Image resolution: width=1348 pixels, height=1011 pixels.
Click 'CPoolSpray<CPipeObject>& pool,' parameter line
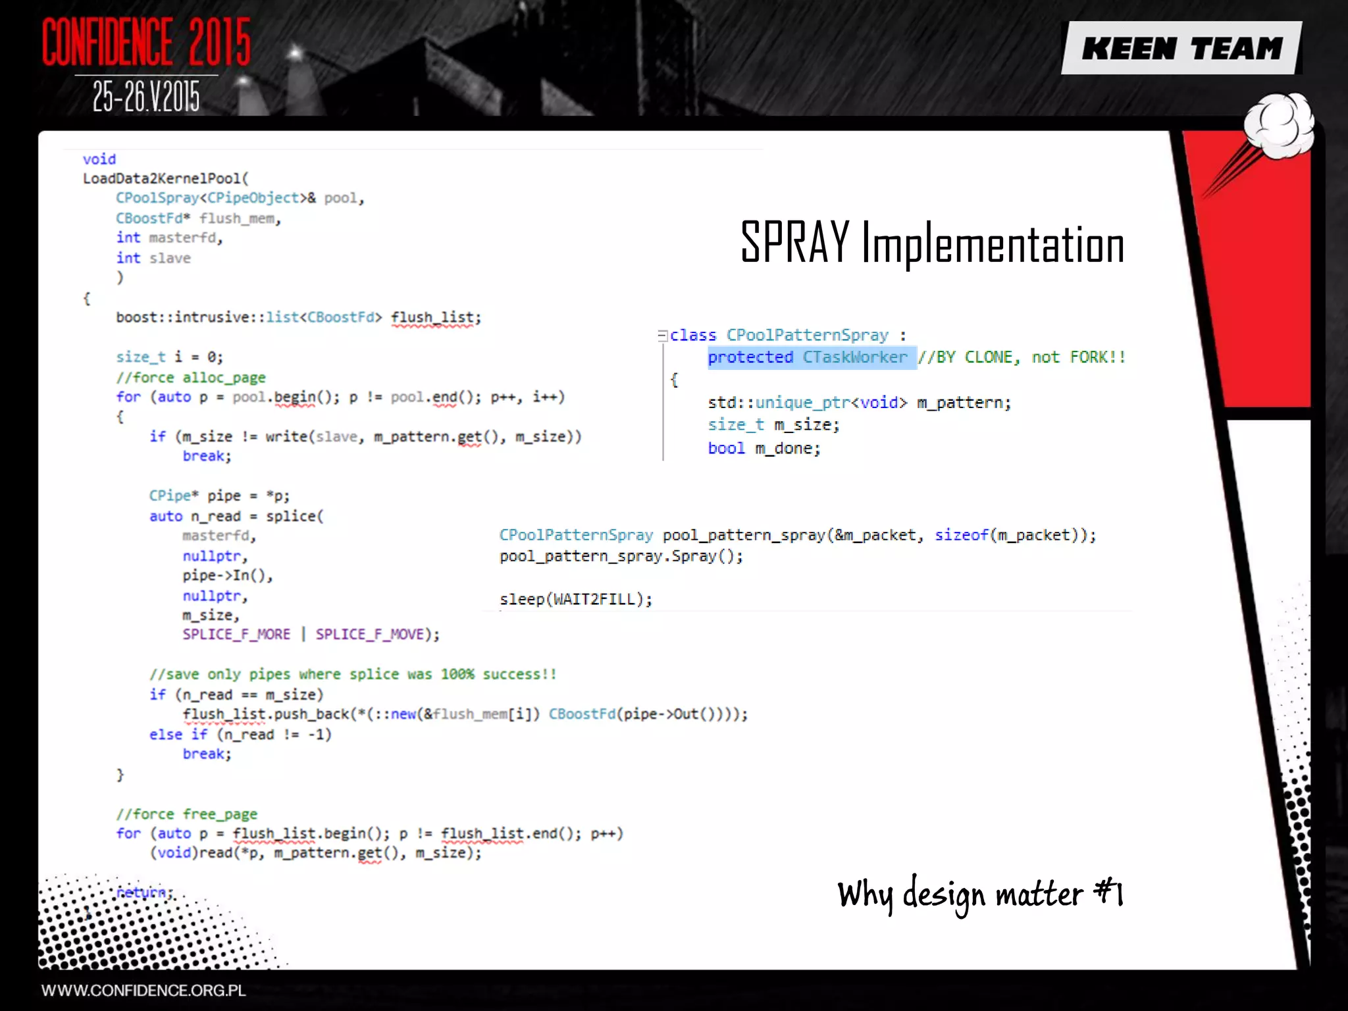pos(240,198)
